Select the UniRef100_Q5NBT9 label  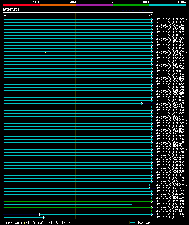170,178
